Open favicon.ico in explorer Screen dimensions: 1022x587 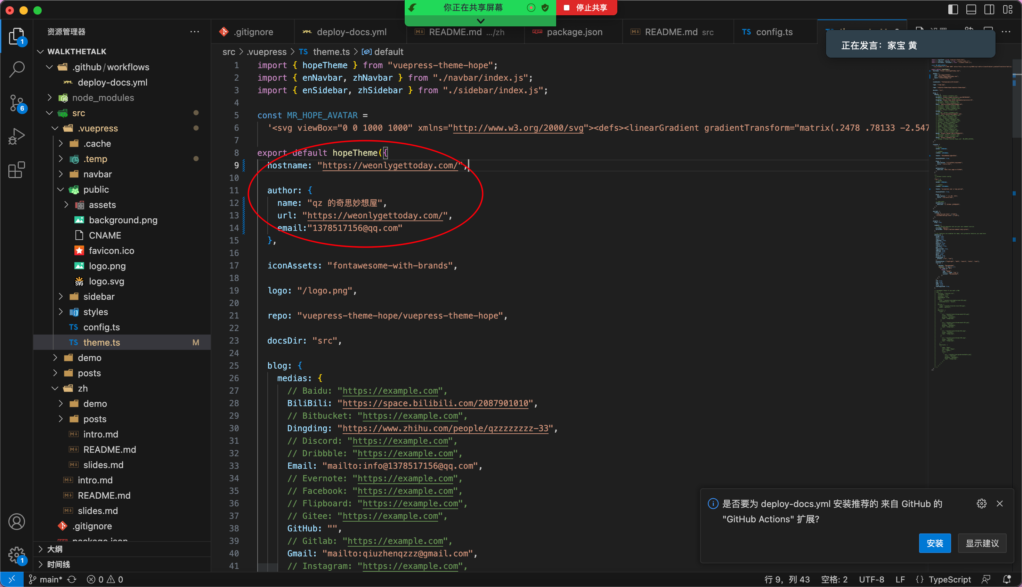[x=122, y=251]
